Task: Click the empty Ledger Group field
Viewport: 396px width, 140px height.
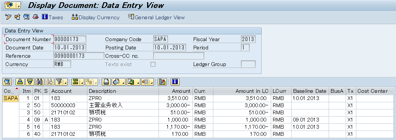Action: 248,64
